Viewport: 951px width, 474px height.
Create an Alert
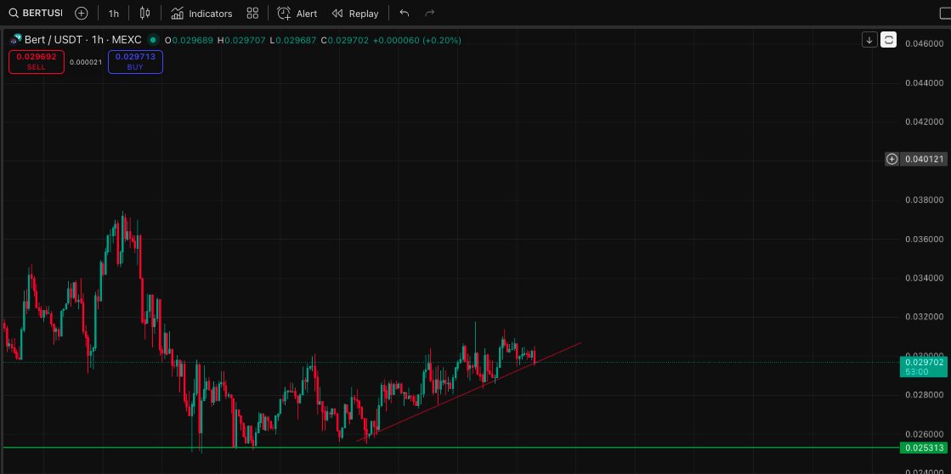pos(297,14)
